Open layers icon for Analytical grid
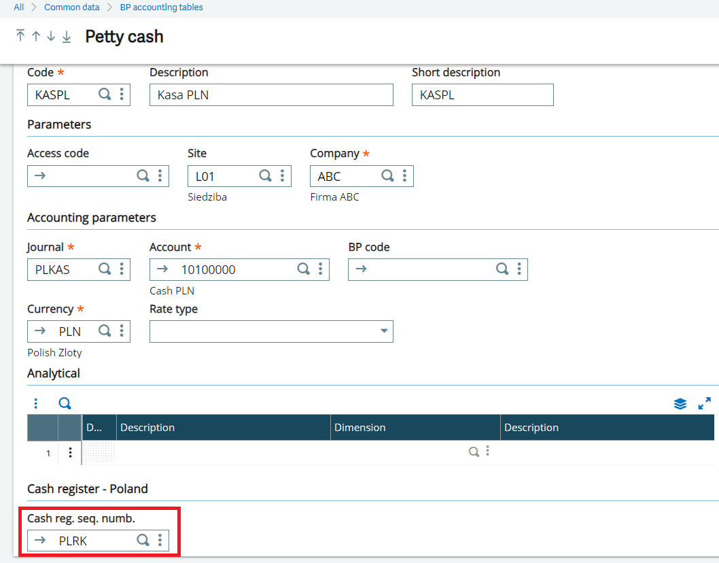This screenshot has height=563, width=719. coord(680,404)
